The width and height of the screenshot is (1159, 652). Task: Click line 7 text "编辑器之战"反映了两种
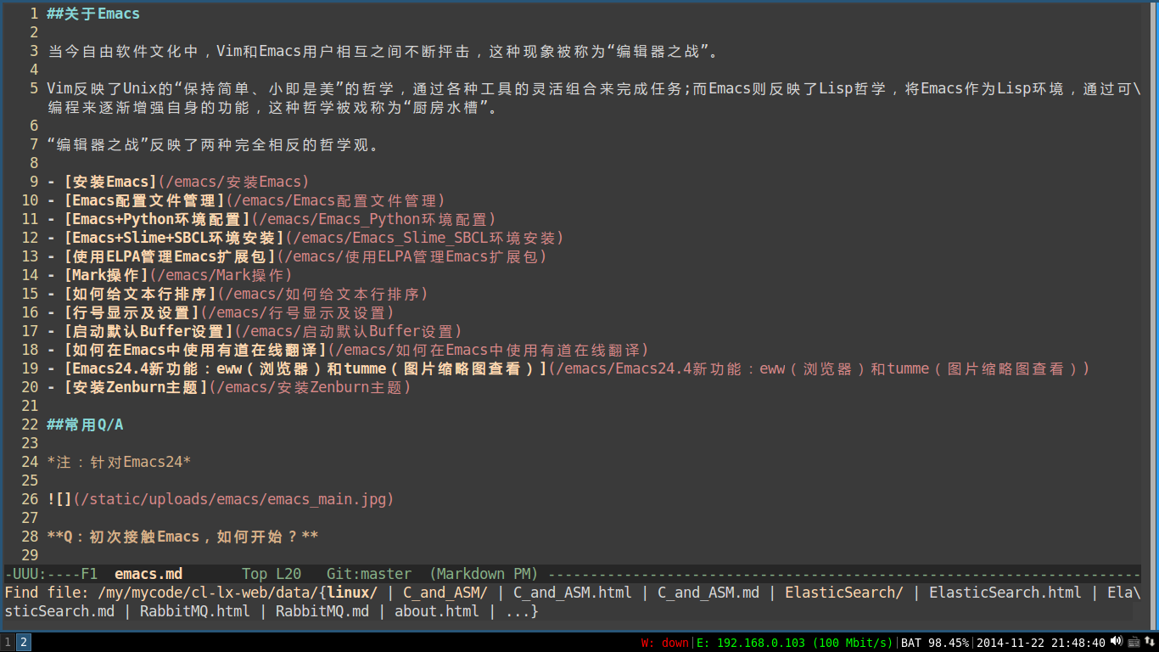pos(212,144)
